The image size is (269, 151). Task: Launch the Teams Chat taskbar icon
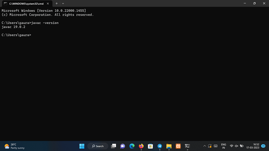click(123, 146)
